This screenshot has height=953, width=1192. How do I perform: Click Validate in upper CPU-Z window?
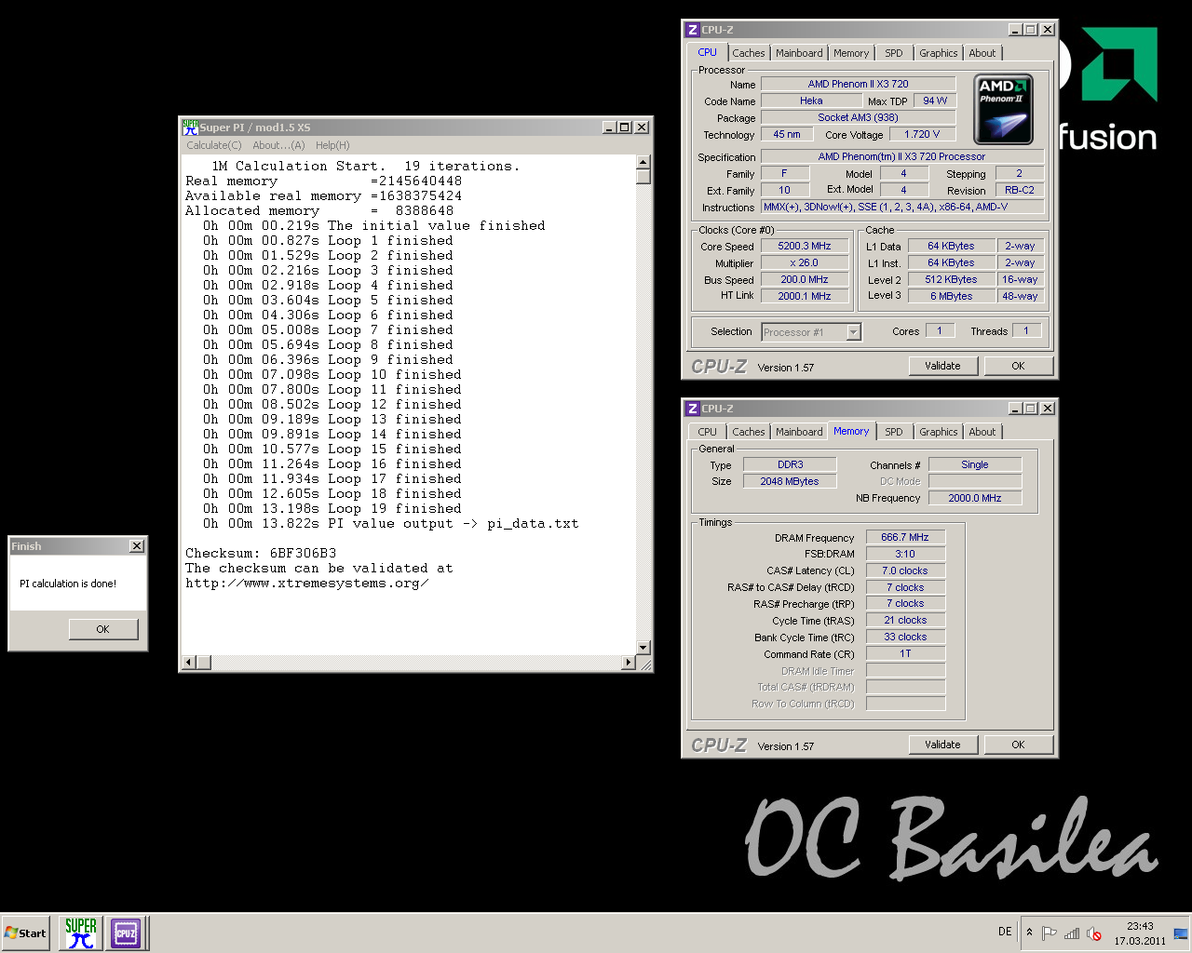pos(942,366)
